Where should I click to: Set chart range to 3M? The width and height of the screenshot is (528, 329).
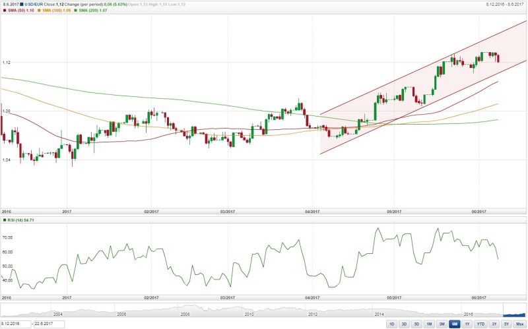point(442,324)
